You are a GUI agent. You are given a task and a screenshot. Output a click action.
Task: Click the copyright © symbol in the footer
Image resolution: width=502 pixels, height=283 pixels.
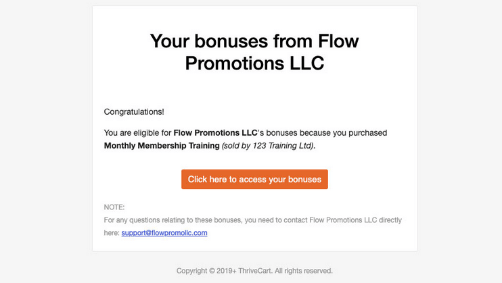pyautogui.click(x=212, y=271)
